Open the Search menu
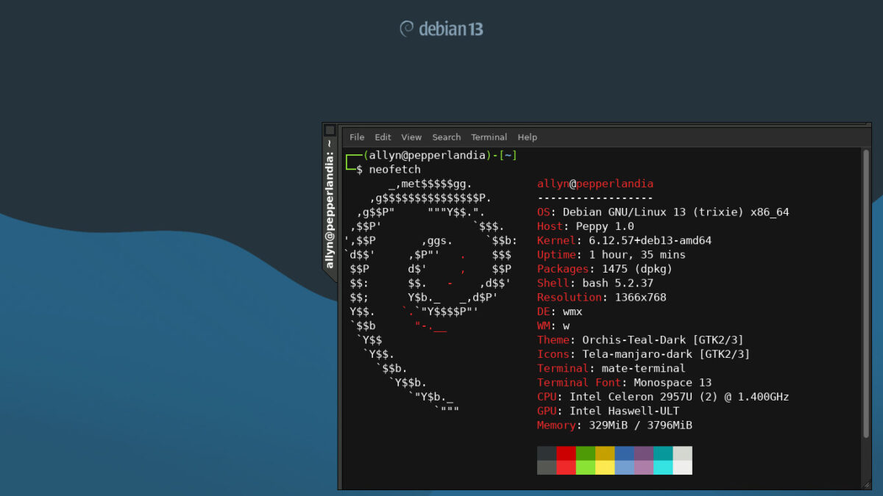This screenshot has width=883, height=496. coord(446,137)
